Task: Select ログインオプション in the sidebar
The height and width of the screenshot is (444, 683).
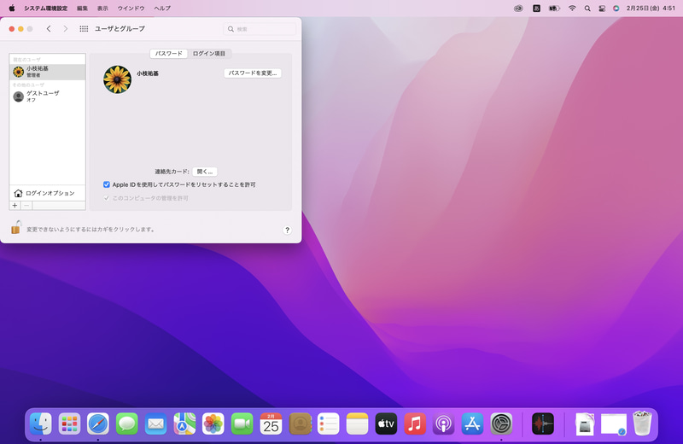Action: (48, 193)
